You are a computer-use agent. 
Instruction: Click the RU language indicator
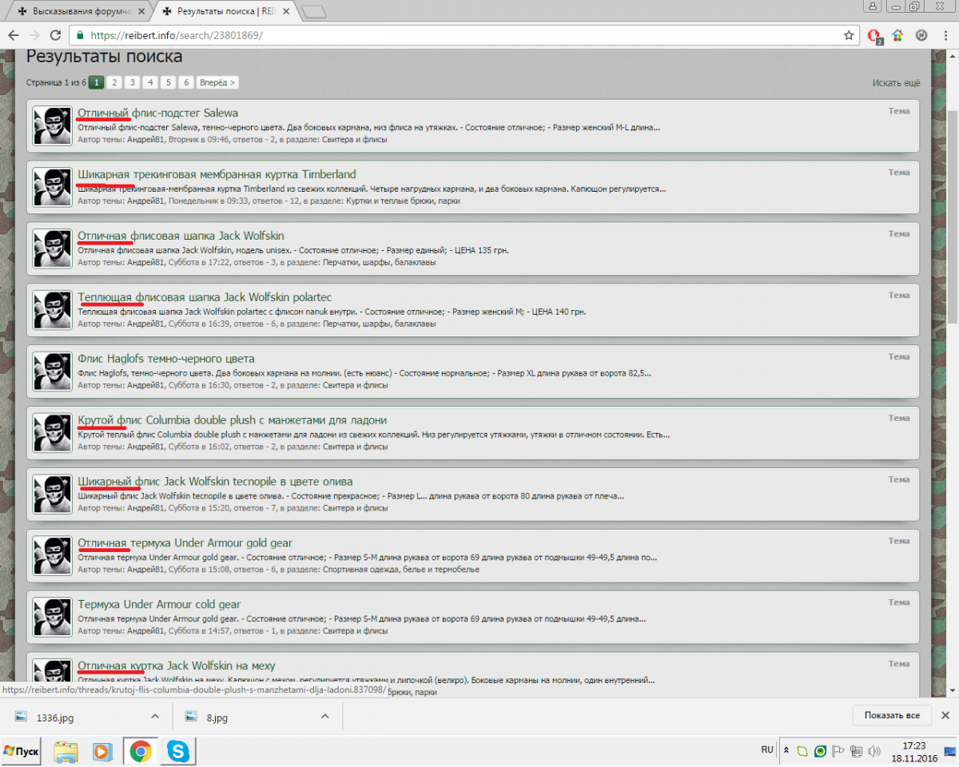pos(767,749)
